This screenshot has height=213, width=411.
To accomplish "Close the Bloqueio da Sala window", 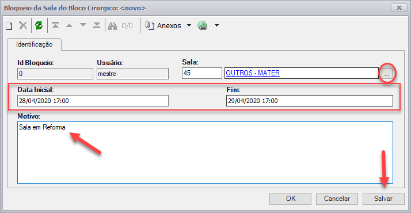I will 399,8.
